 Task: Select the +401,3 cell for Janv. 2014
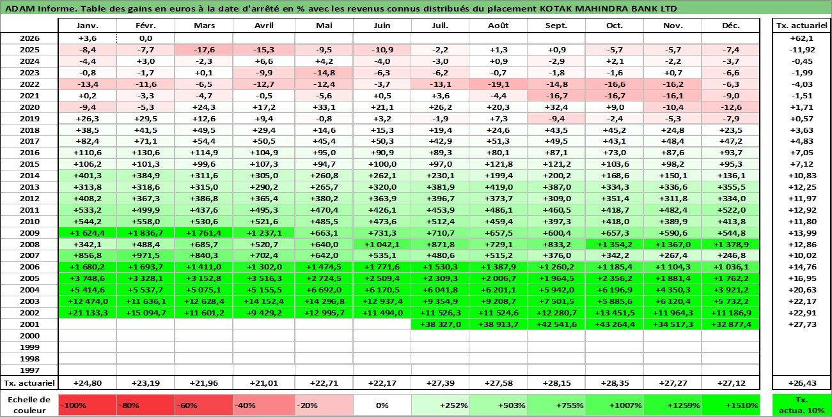pos(87,176)
